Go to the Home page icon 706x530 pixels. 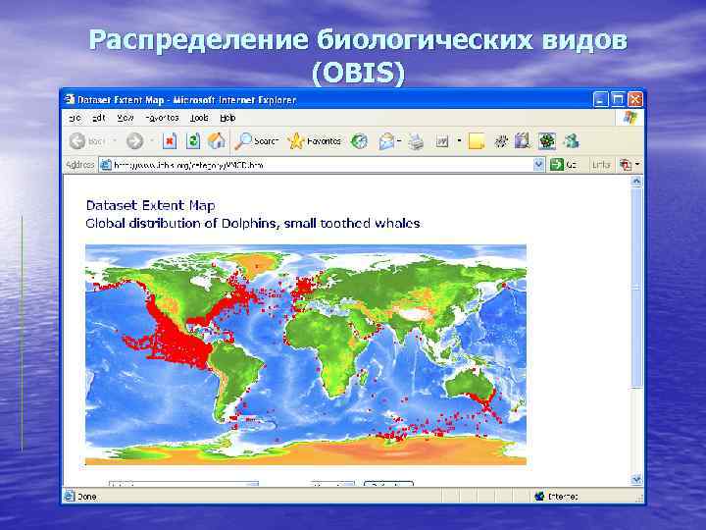pos(217,141)
